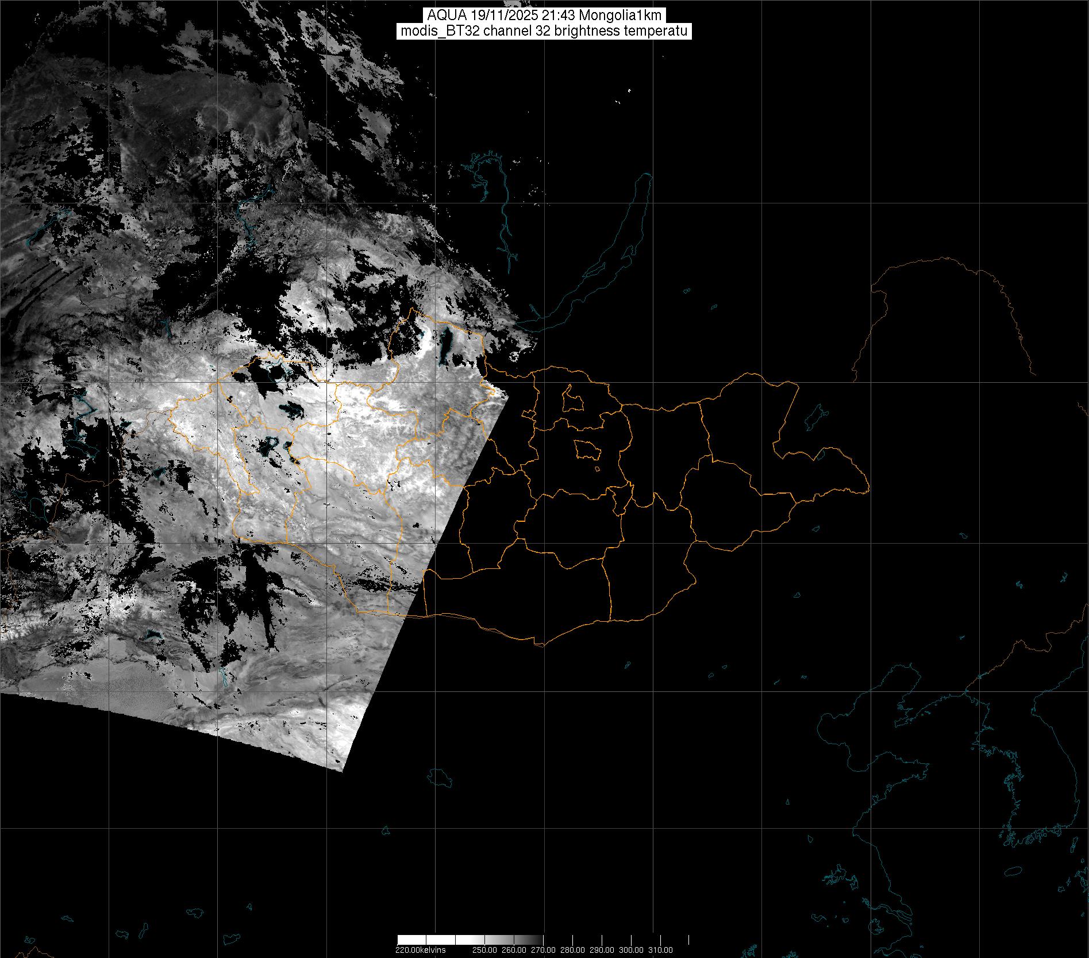Click the 310.00 temperature label
The width and height of the screenshot is (1089, 958).
tap(660, 950)
